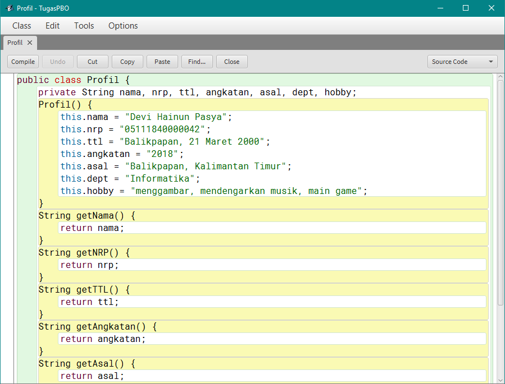Open the Tools menu

[x=84, y=26]
